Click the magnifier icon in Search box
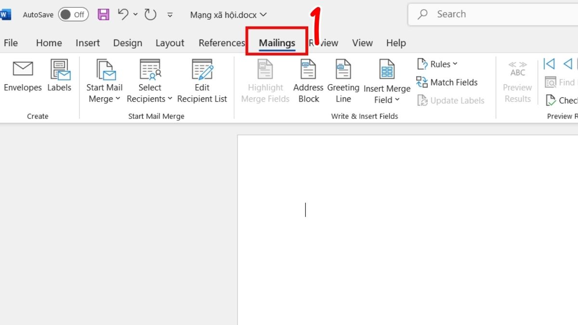Viewport: 578px width, 325px height. click(x=423, y=14)
